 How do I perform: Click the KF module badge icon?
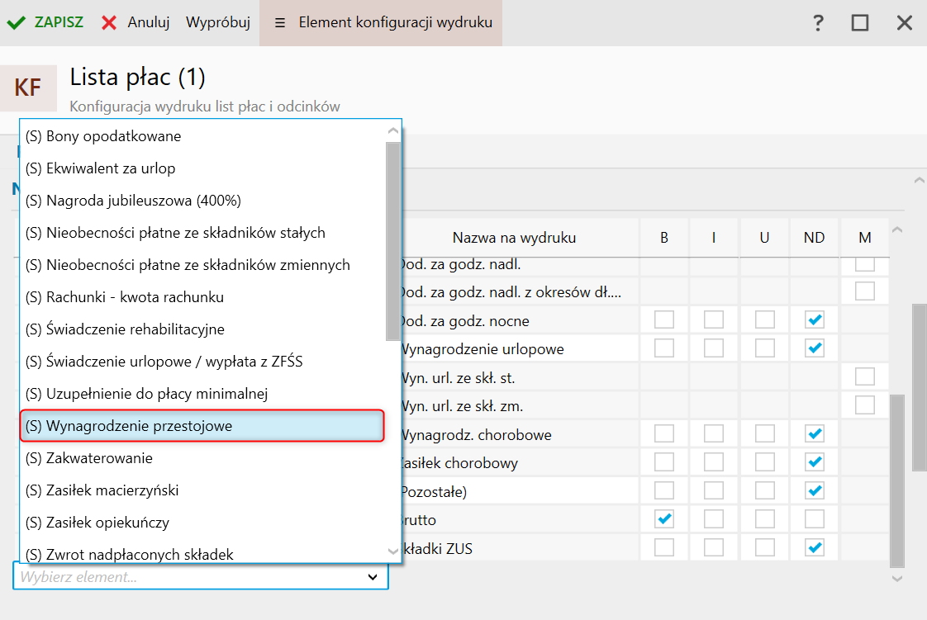28,88
